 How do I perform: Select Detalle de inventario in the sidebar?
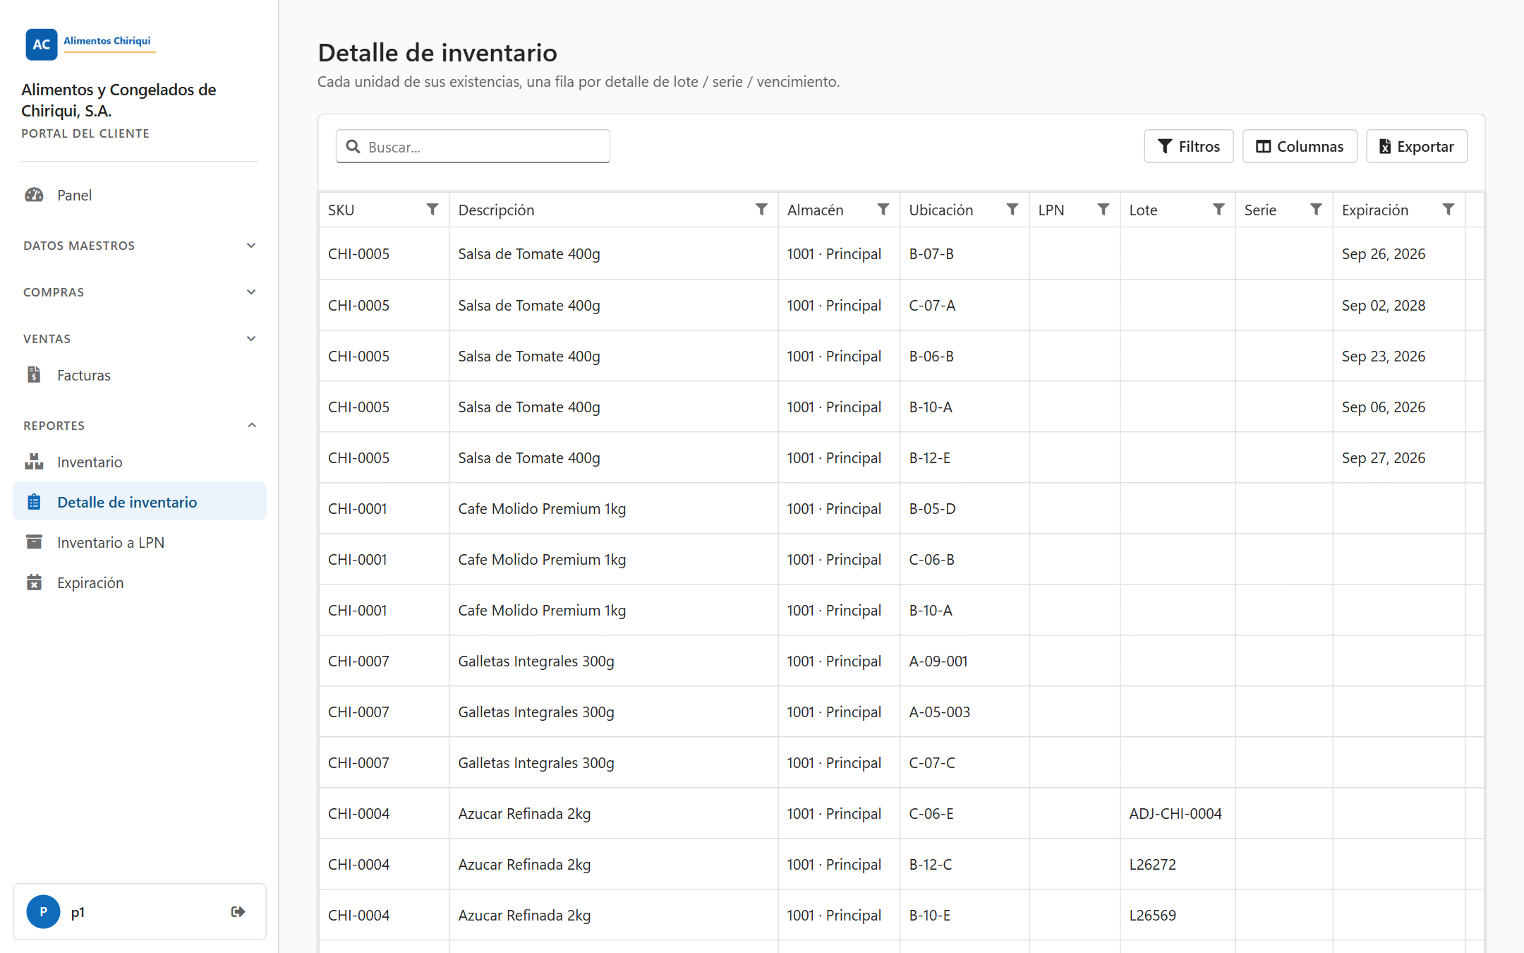(x=140, y=502)
